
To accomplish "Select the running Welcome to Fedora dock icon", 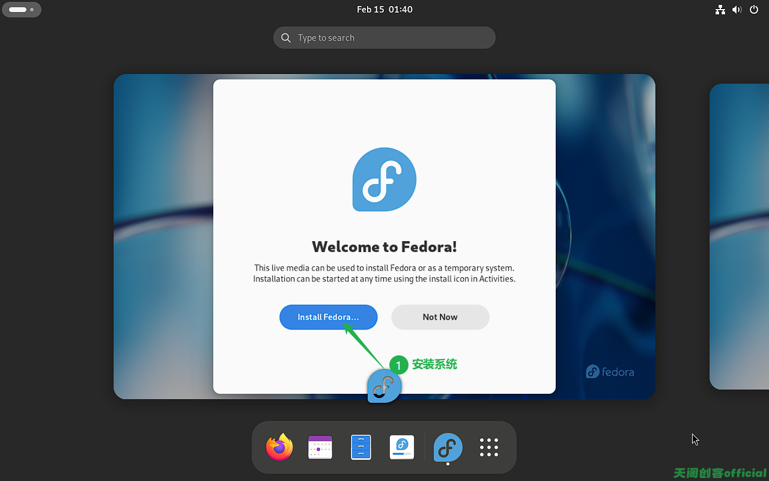I will coord(448,447).
